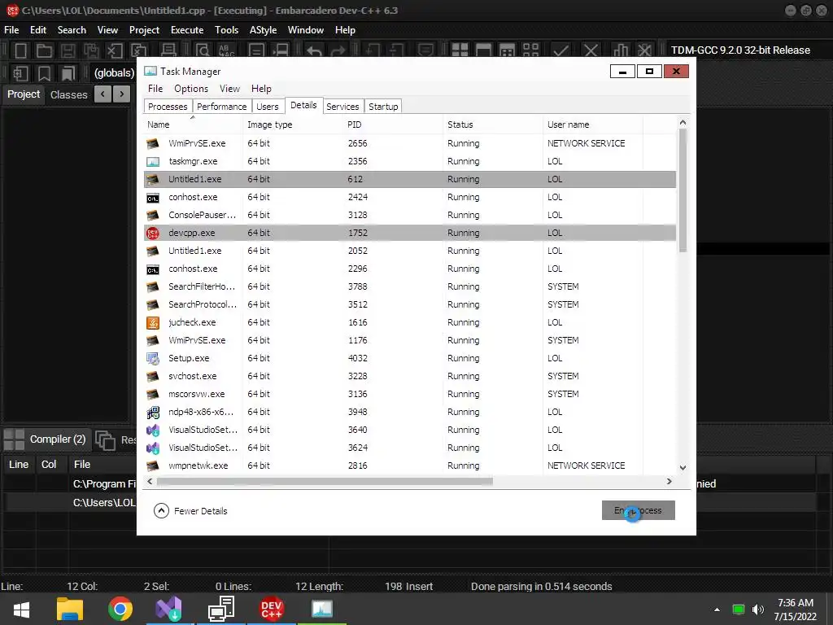Click the Find magnifier icon in Dev-C++
833x625 pixels.
pos(203,50)
